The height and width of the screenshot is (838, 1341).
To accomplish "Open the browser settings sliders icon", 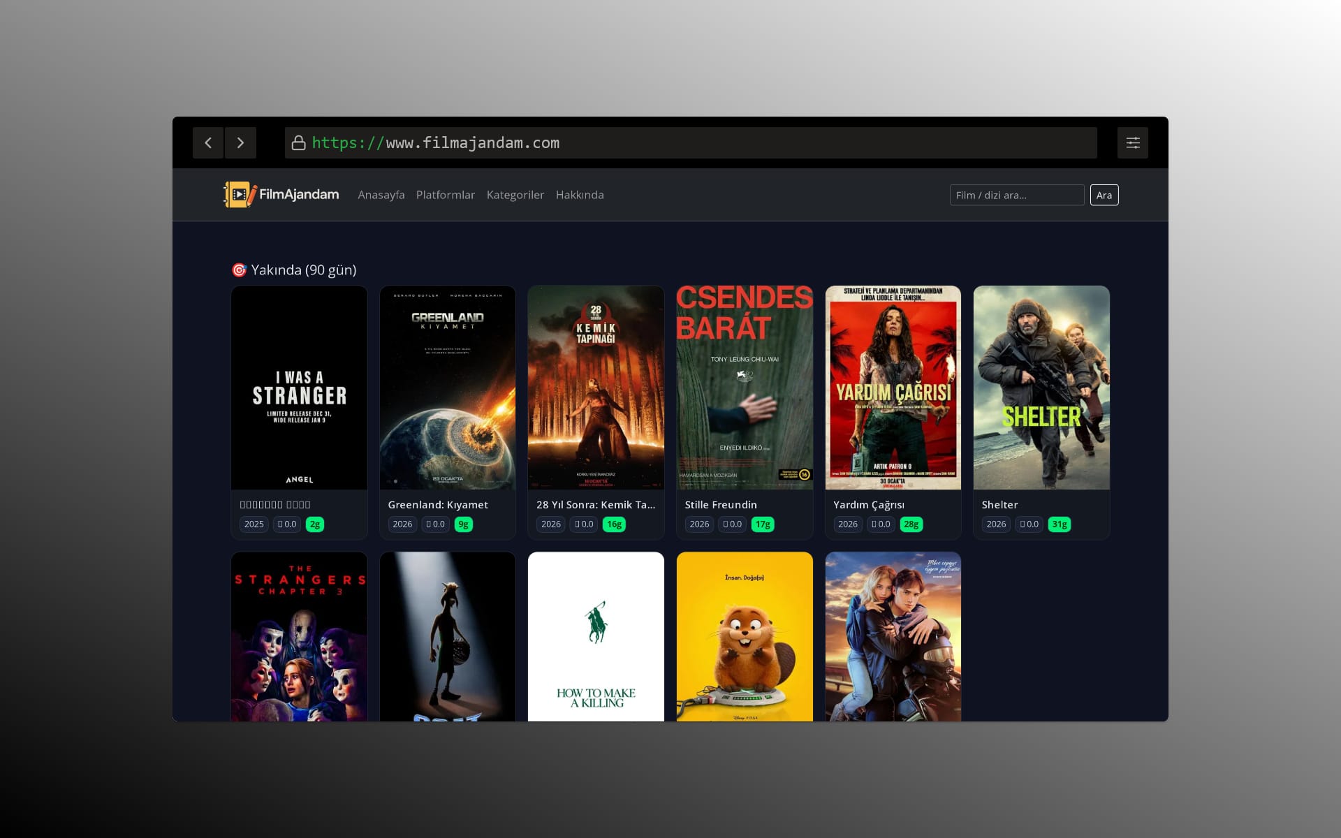I will (1132, 142).
